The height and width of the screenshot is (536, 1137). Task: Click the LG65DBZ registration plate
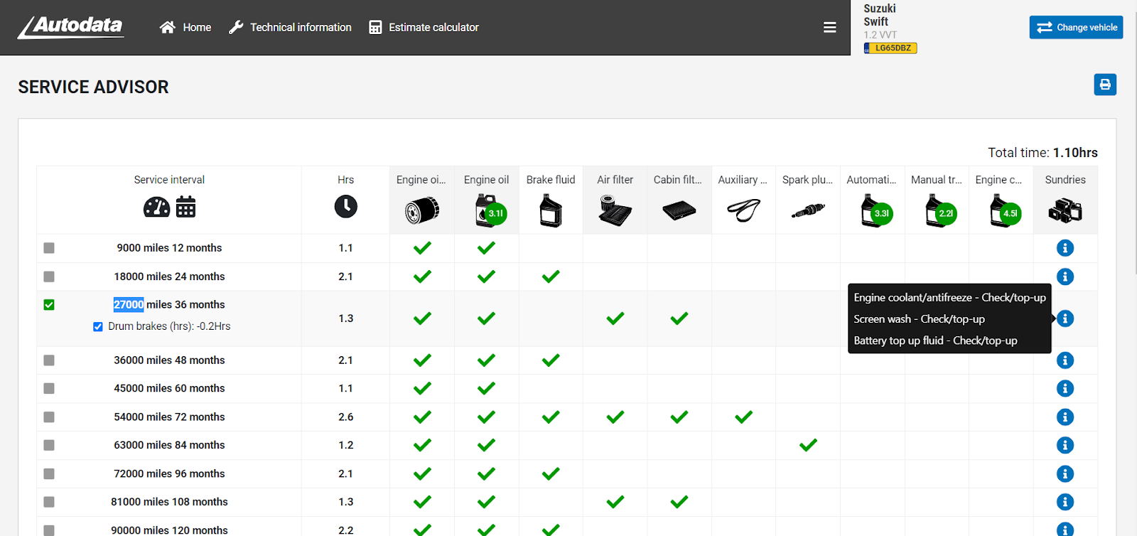click(x=891, y=48)
